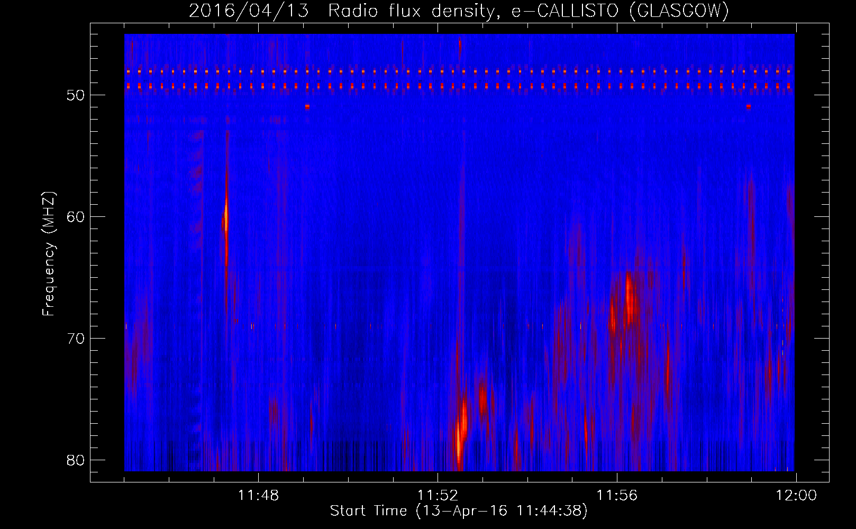Click the 60 MHz frequency tick label

(x=76, y=217)
